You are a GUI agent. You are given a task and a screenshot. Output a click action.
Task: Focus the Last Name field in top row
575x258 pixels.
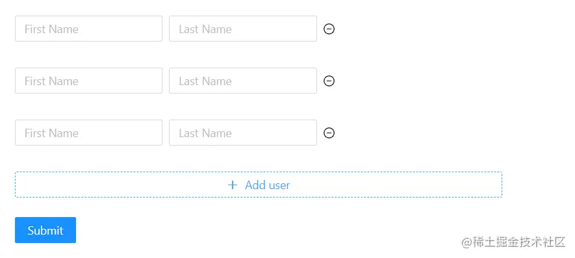pyautogui.click(x=243, y=29)
